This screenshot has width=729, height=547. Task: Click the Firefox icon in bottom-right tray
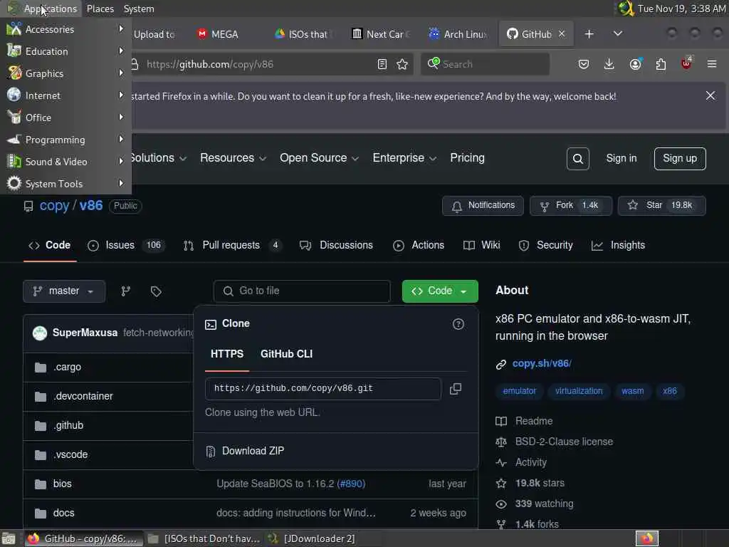pos(647,538)
